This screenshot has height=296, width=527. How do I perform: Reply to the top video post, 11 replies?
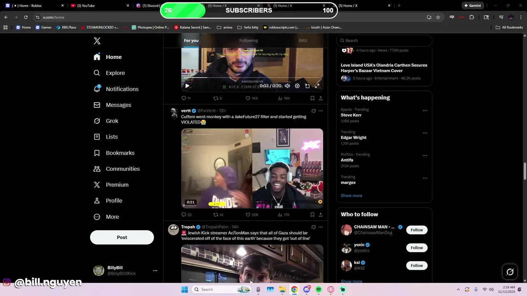click(186, 98)
